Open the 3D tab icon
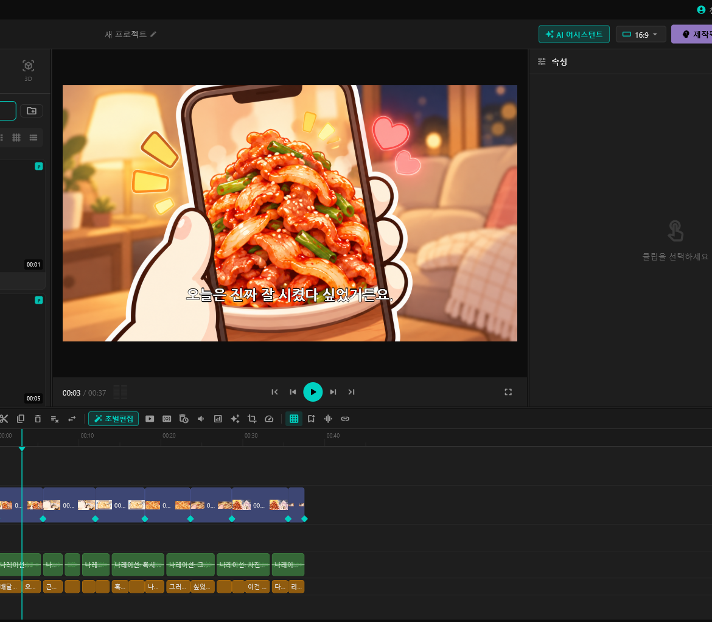This screenshot has width=712, height=622. (x=28, y=70)
